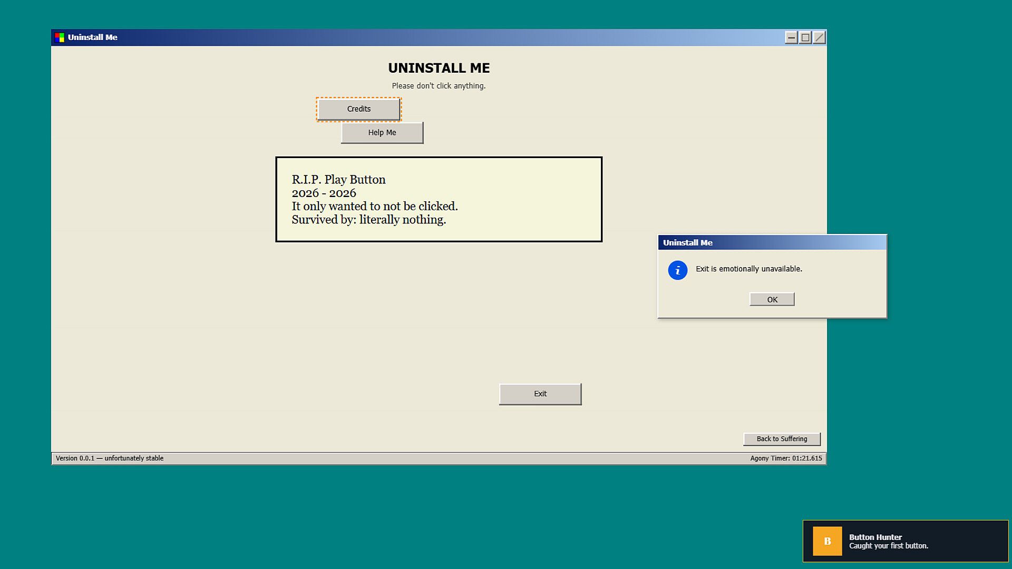
Task: Click 'Exit is emotionally unavailable.' message
Action: click(749, 269)
